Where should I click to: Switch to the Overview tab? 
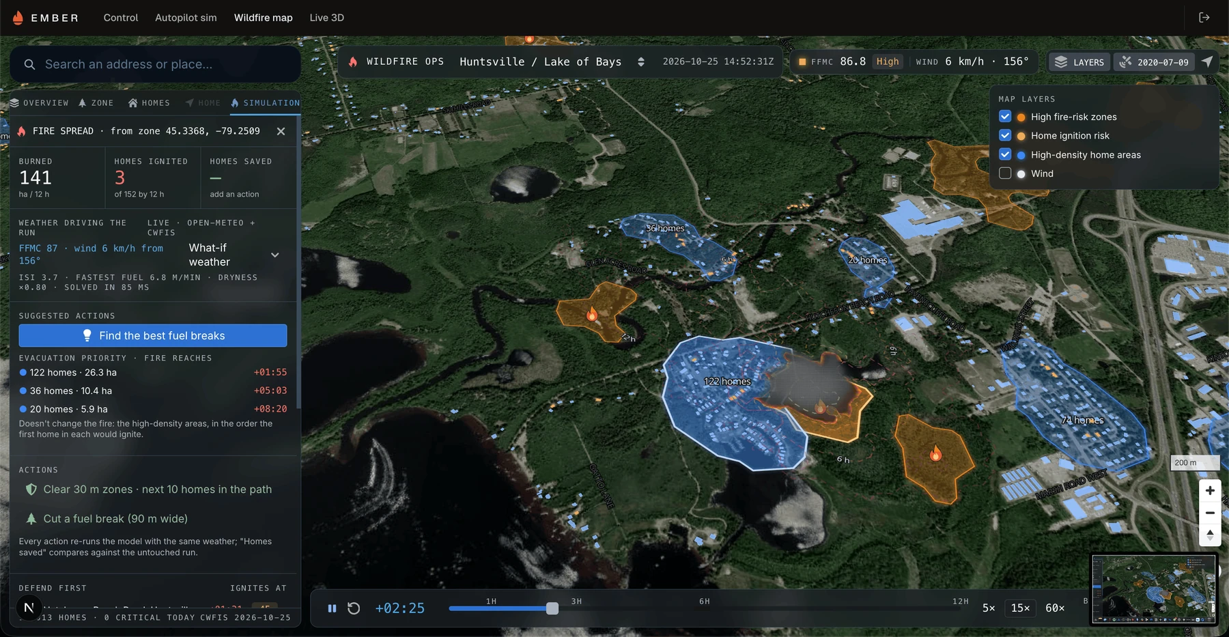[40, 103]
